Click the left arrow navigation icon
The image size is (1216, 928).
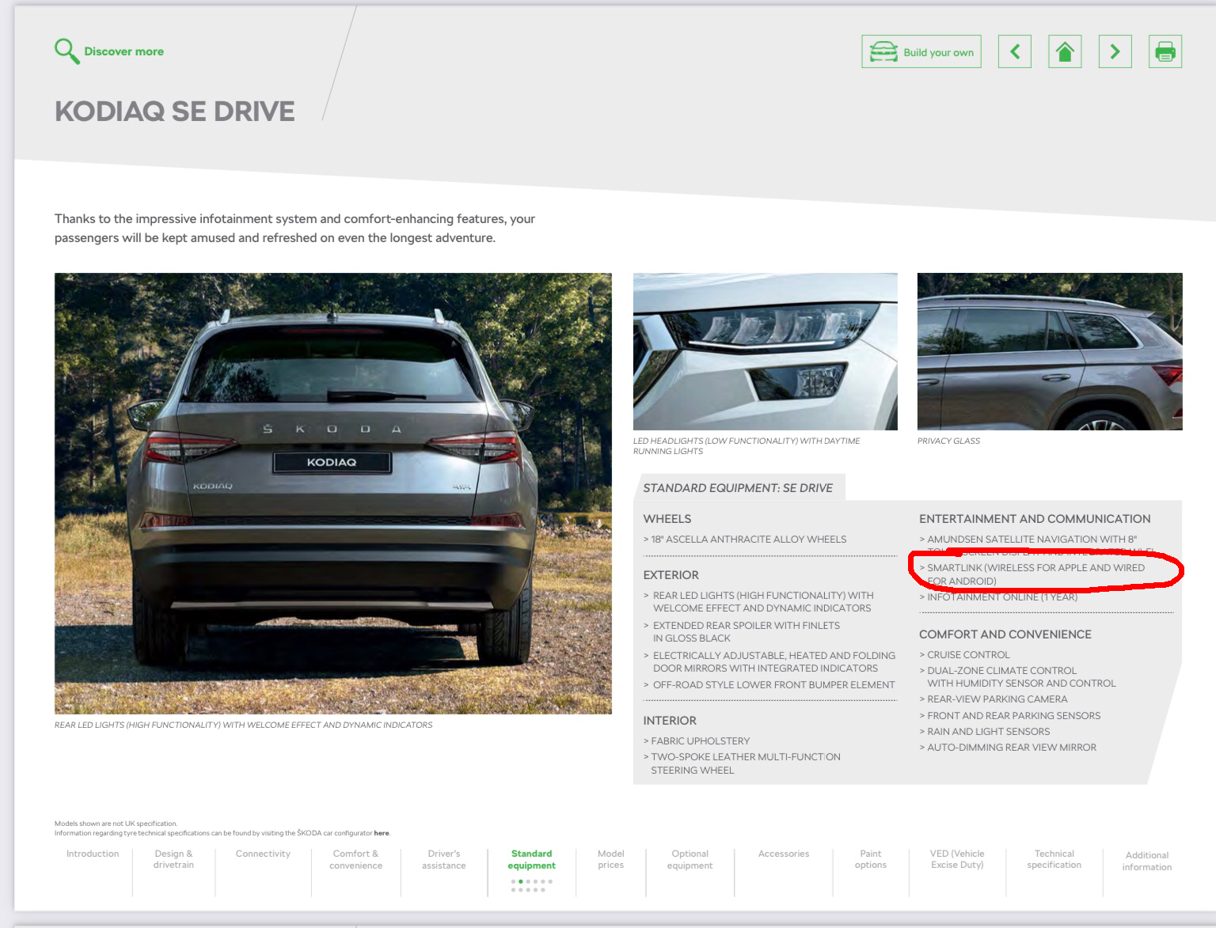[1014, 51]
